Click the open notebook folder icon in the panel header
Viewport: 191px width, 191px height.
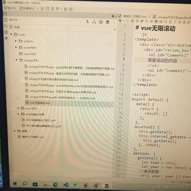[x=101, y=22]
